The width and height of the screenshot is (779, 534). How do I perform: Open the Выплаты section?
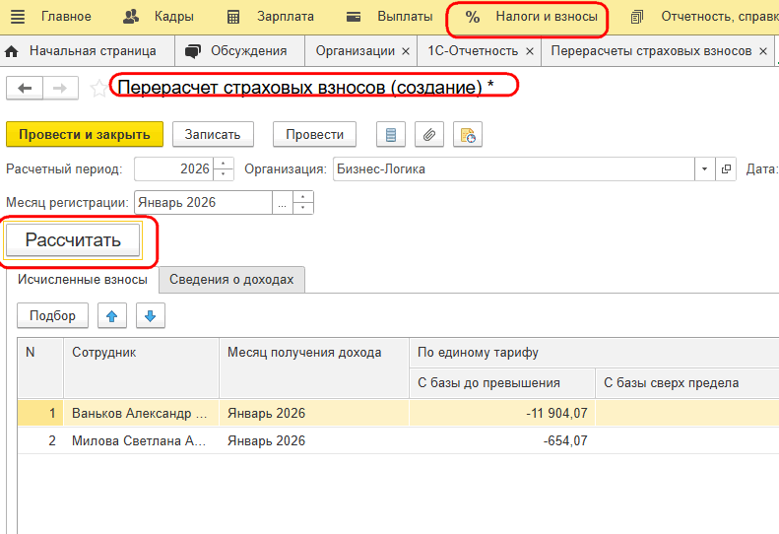pyautogui.click(x=389, y=17)
